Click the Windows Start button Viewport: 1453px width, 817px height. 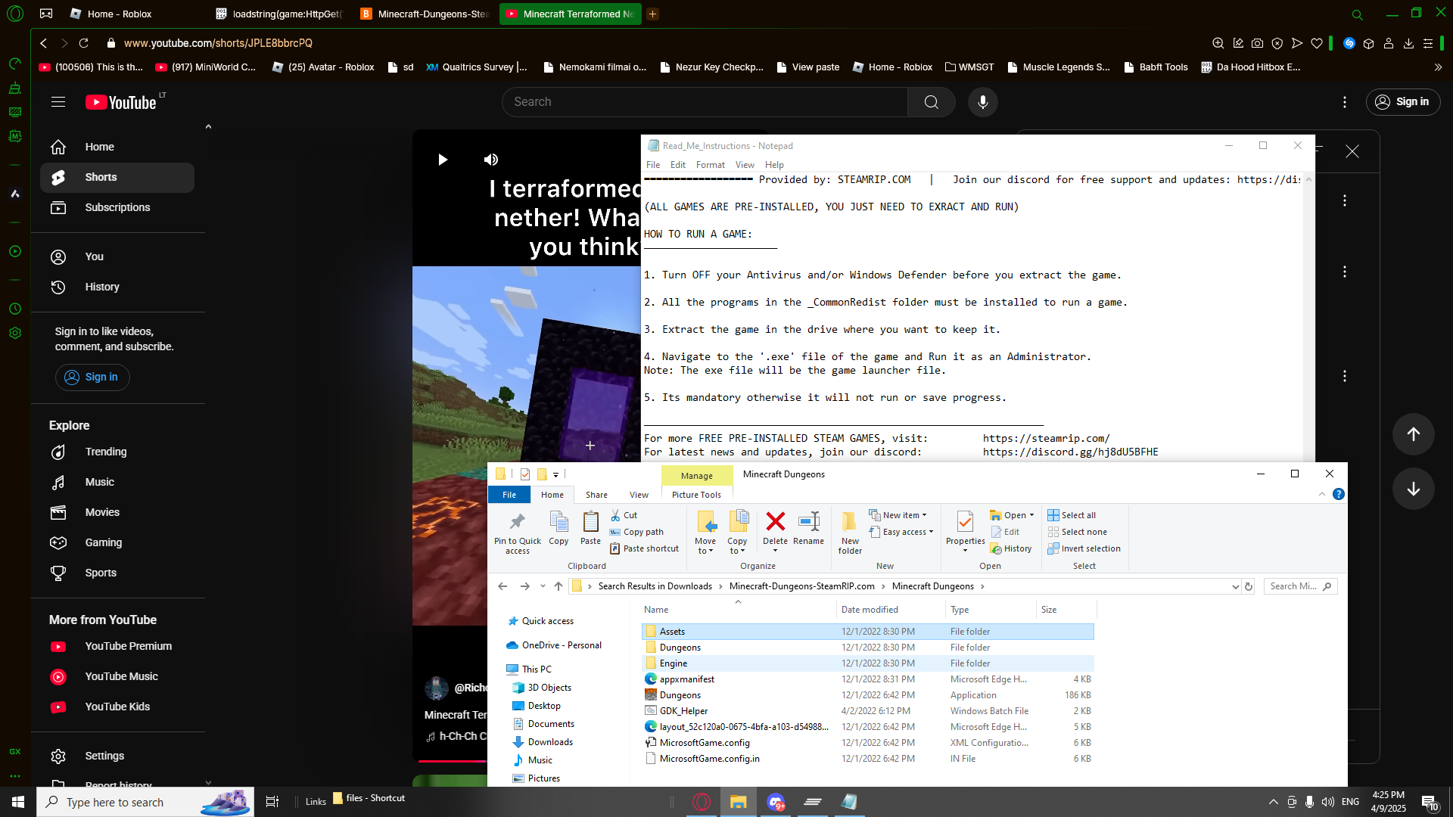(18, 802)
